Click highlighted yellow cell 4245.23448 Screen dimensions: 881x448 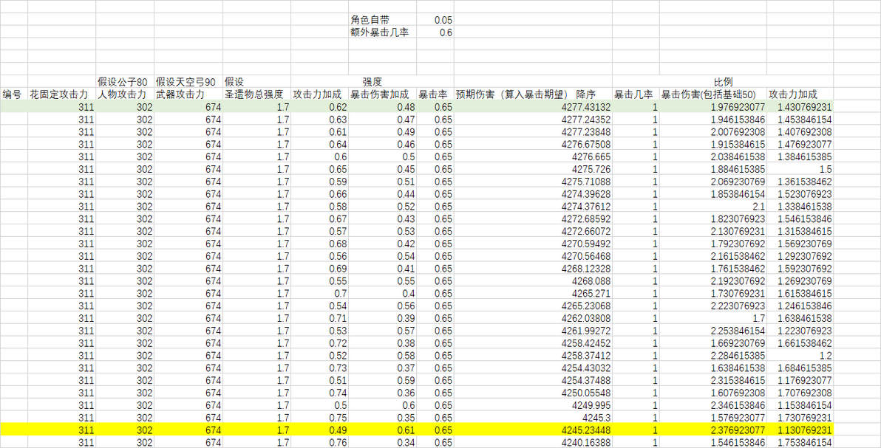[533, 430]
